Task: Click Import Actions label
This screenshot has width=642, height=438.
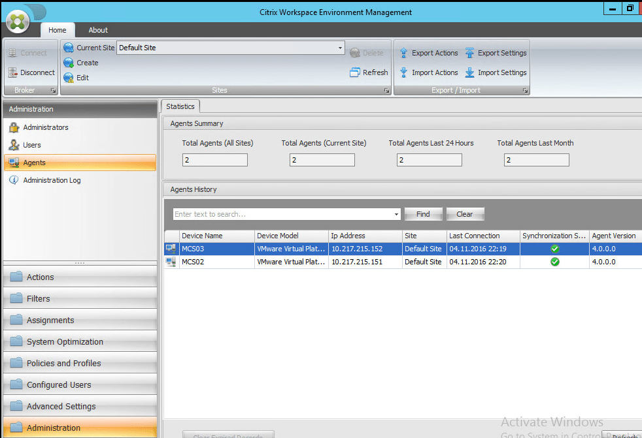Action: click(x=435, y=72)
